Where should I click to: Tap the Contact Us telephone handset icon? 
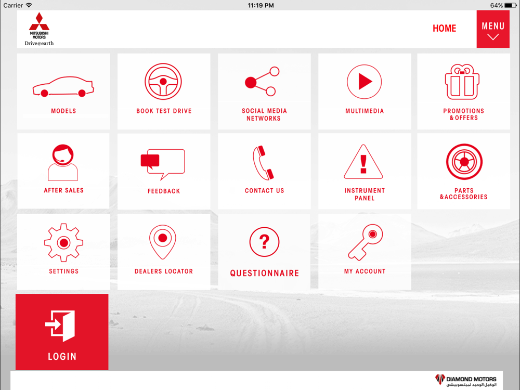click(263, 162)
